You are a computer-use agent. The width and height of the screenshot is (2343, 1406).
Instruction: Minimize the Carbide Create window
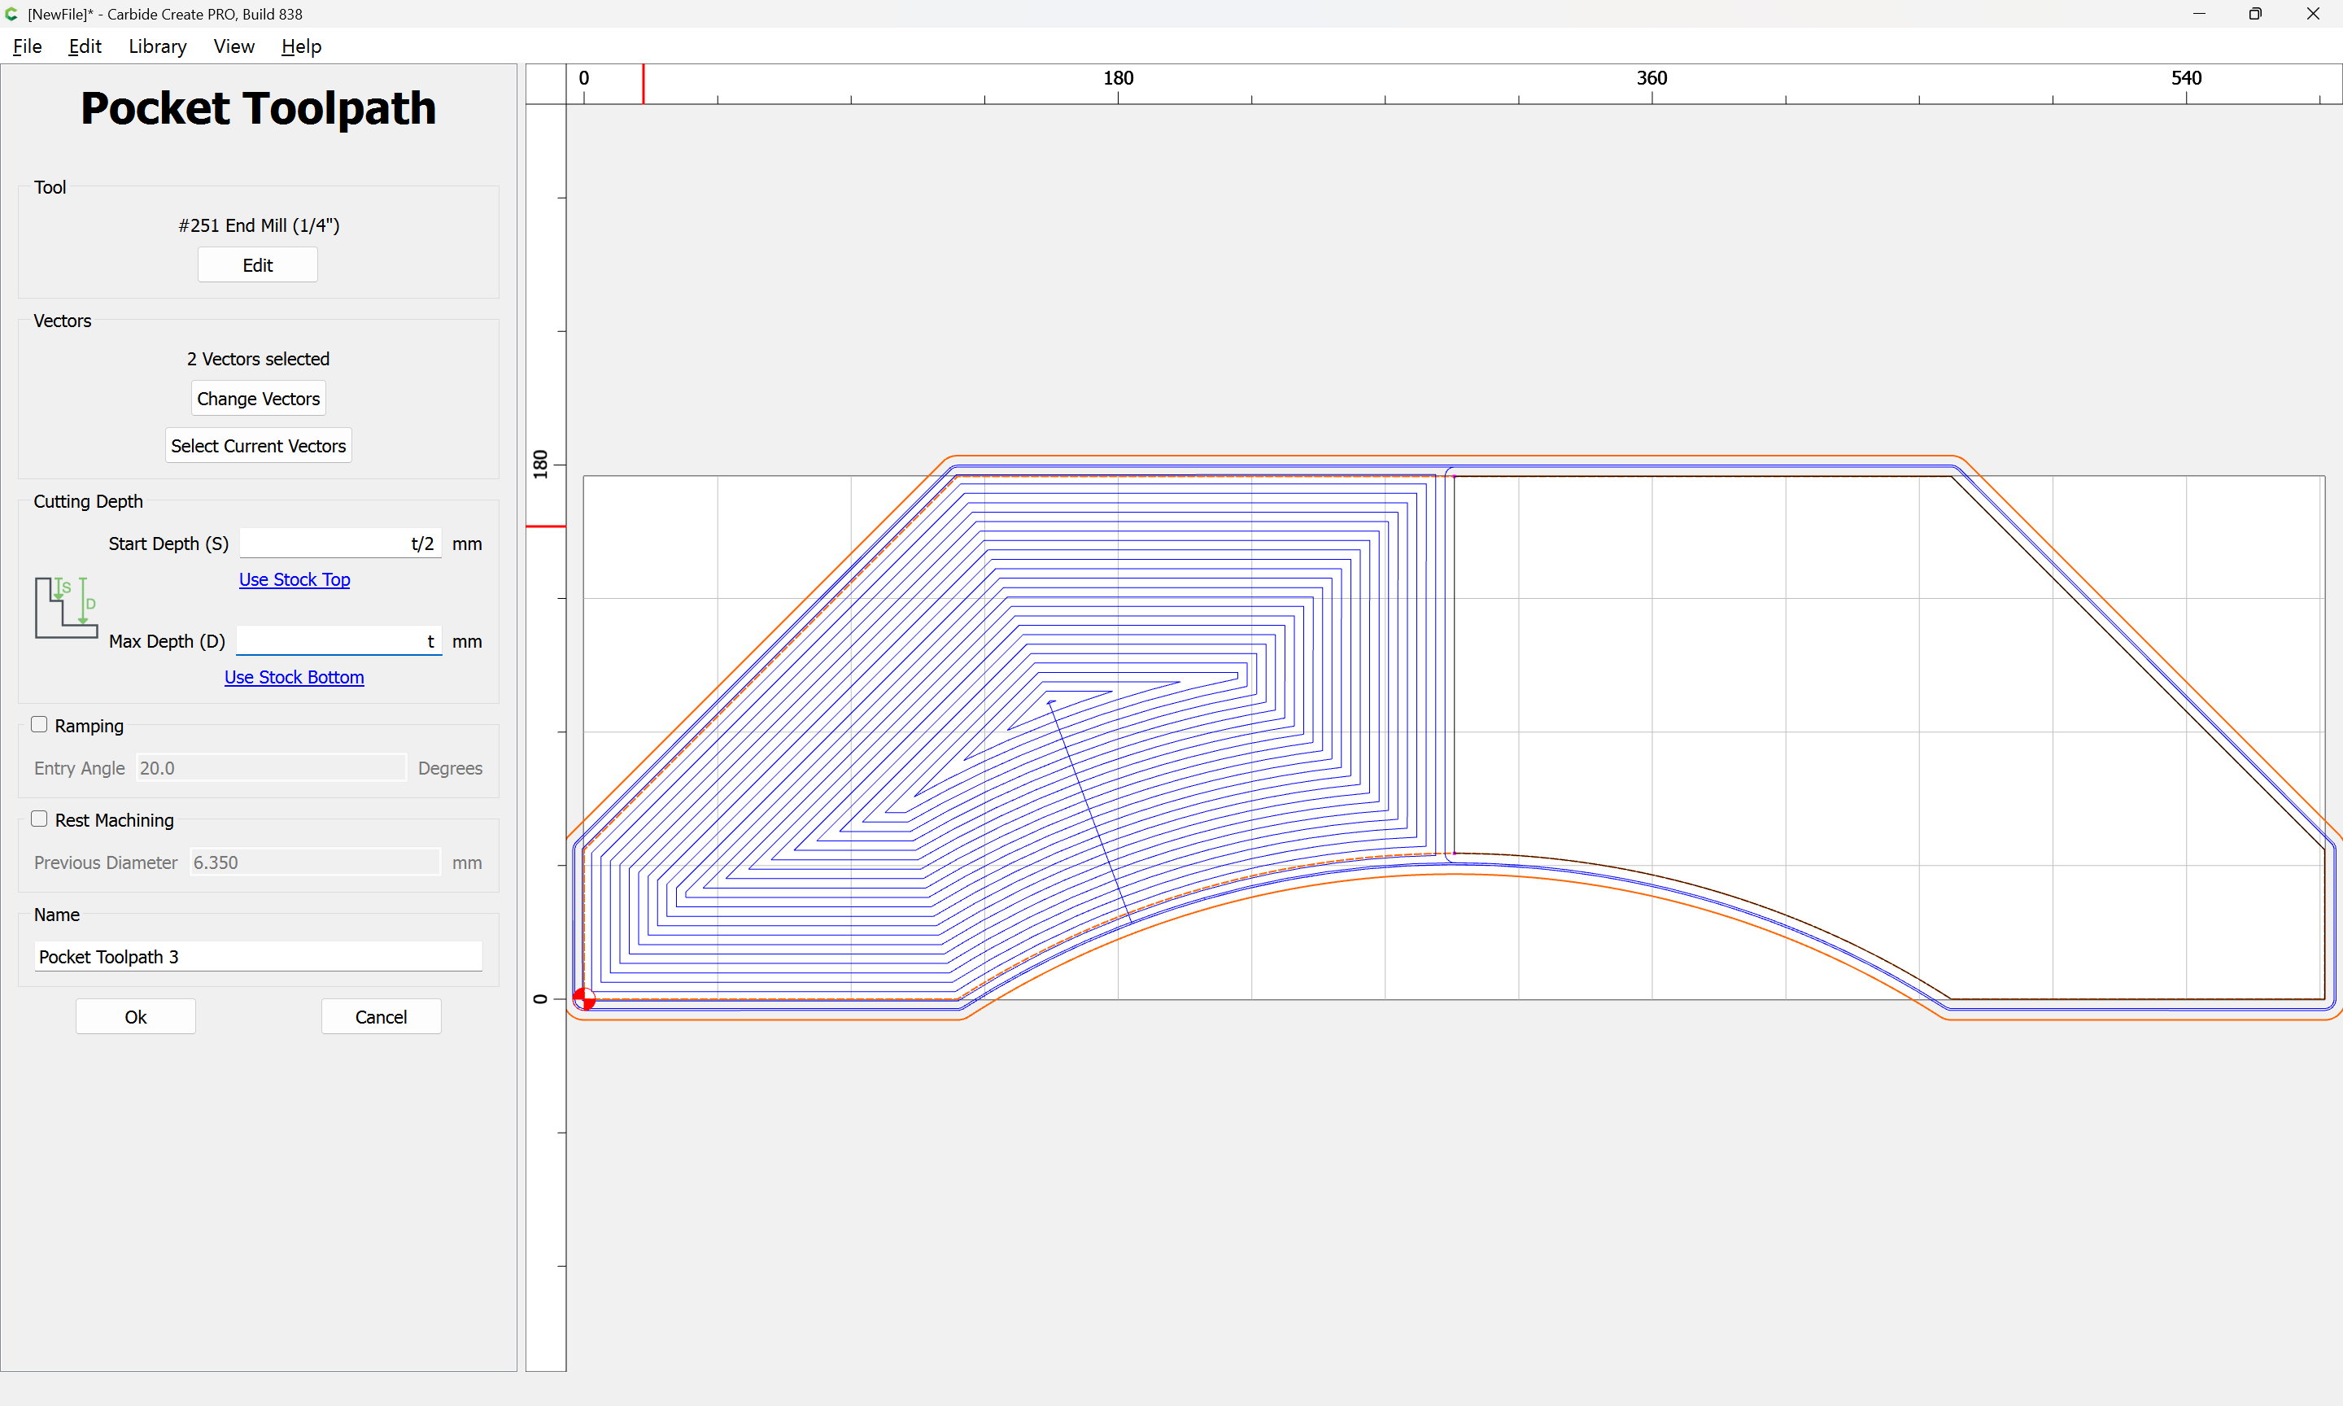click(x=2199, y=14)
